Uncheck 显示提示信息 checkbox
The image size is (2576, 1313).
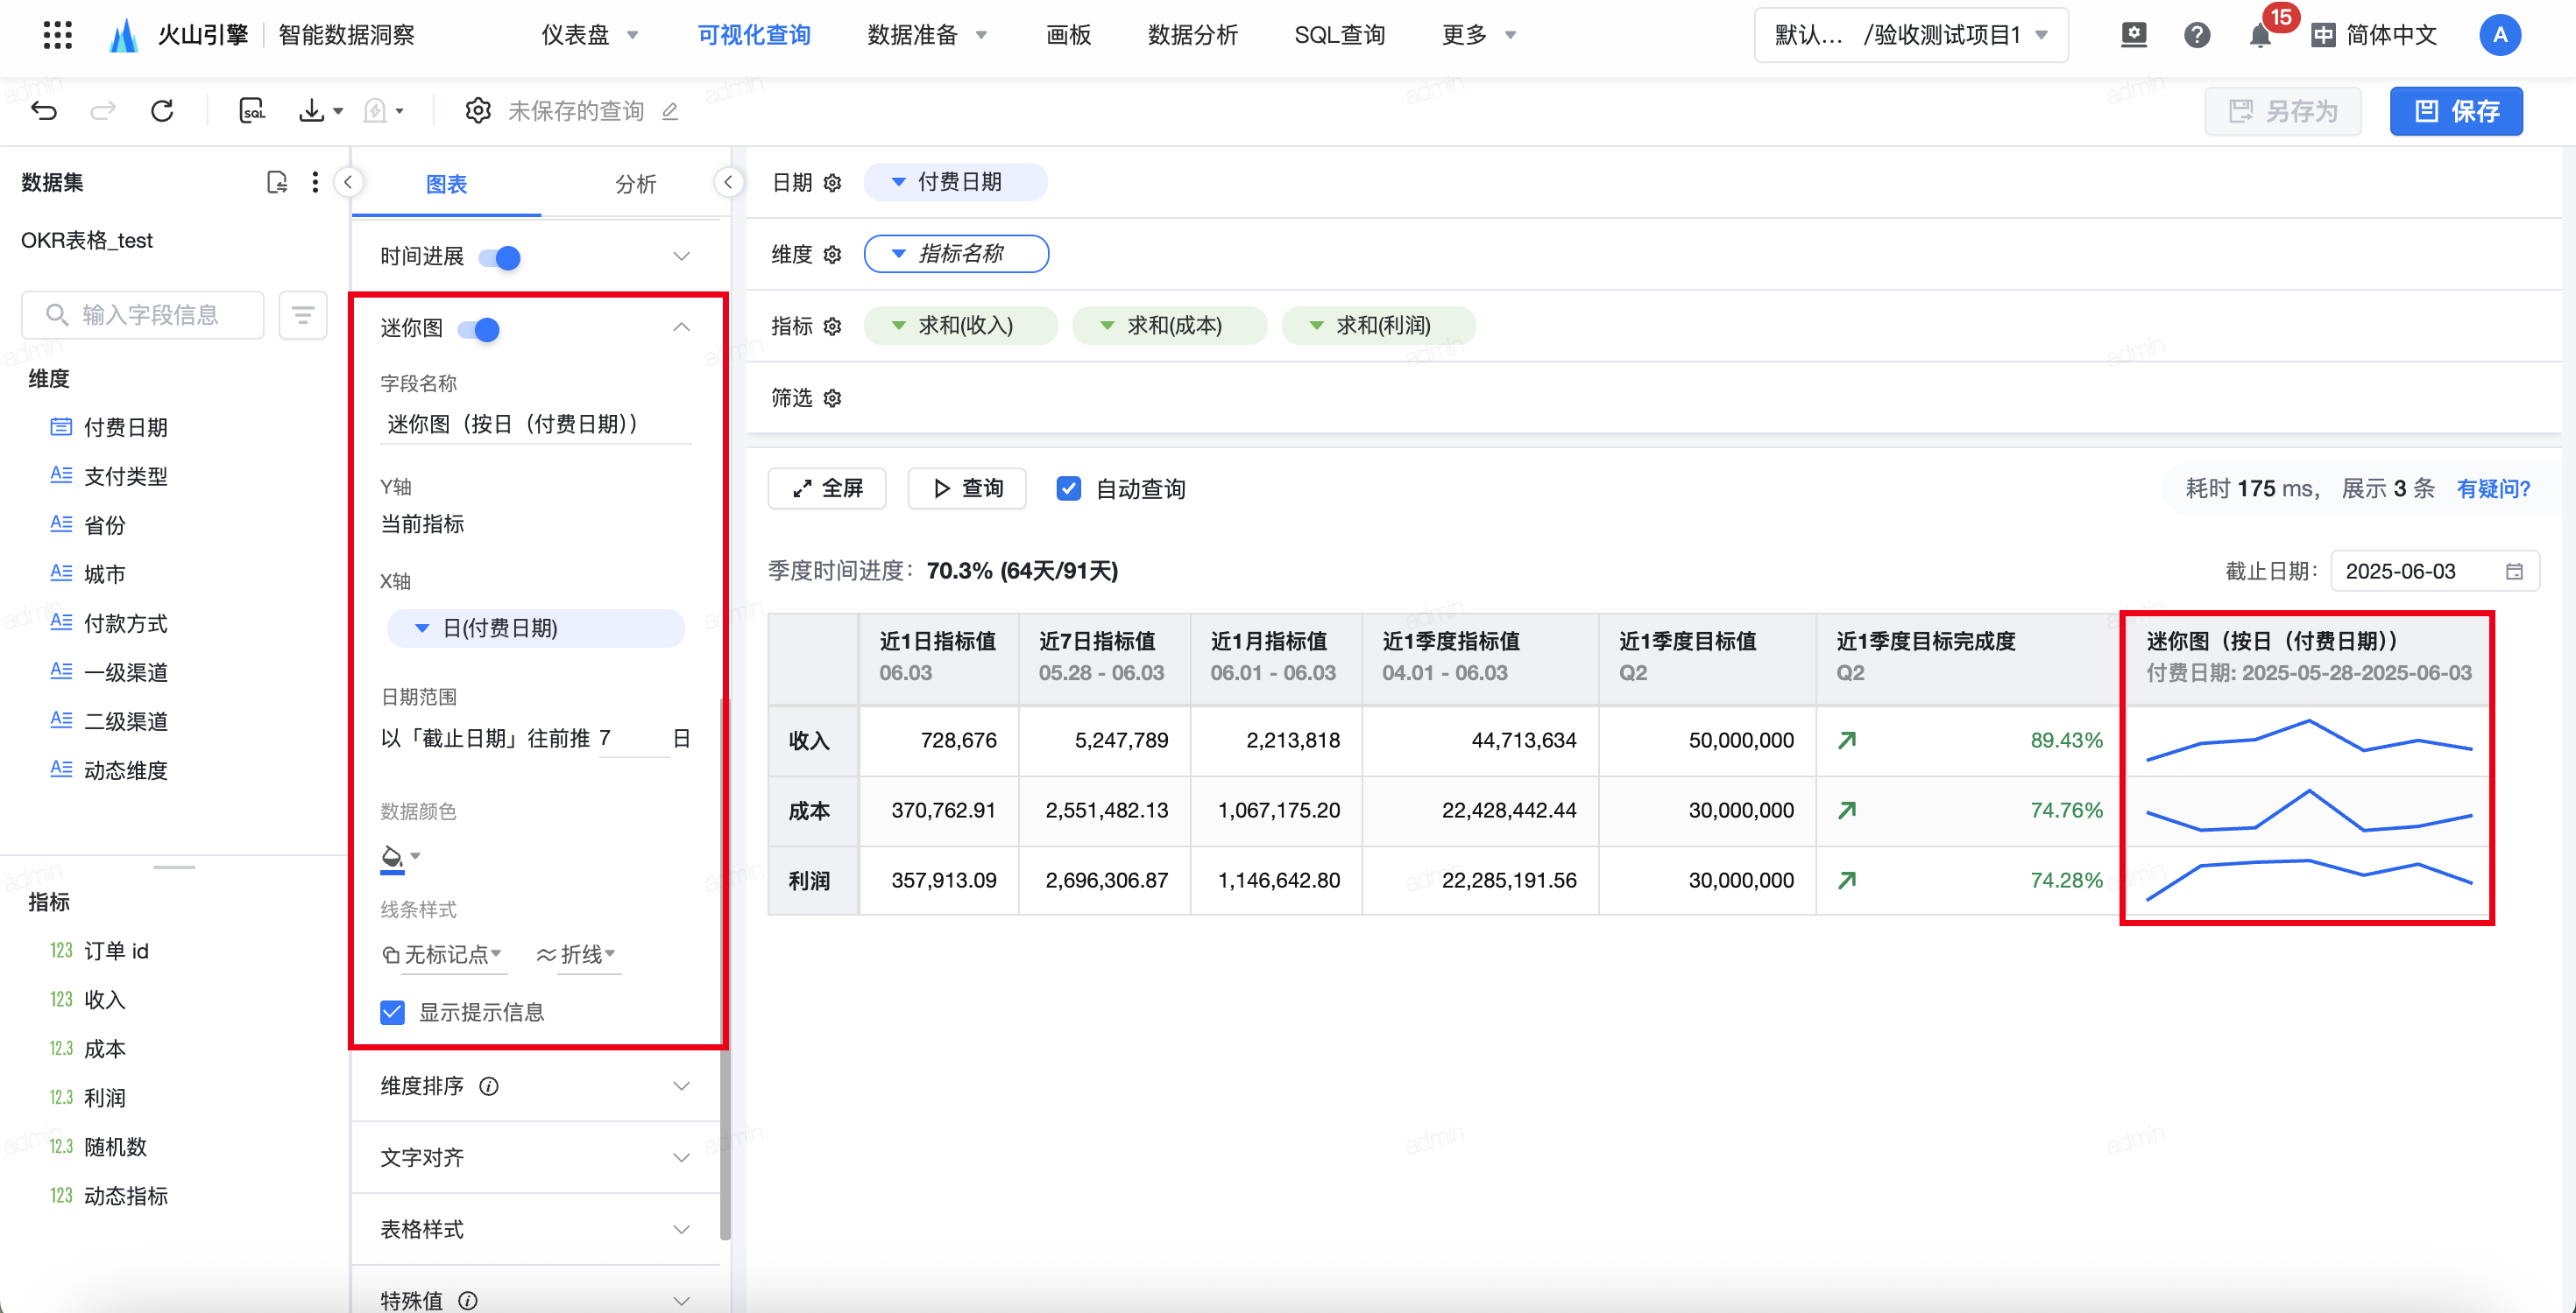pos(393,1012)
